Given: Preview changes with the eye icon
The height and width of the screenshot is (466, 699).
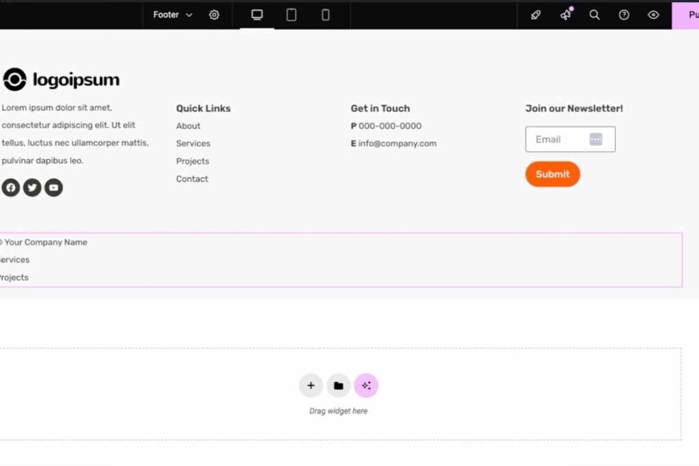Looking at the screenshot, I should 653,15.
